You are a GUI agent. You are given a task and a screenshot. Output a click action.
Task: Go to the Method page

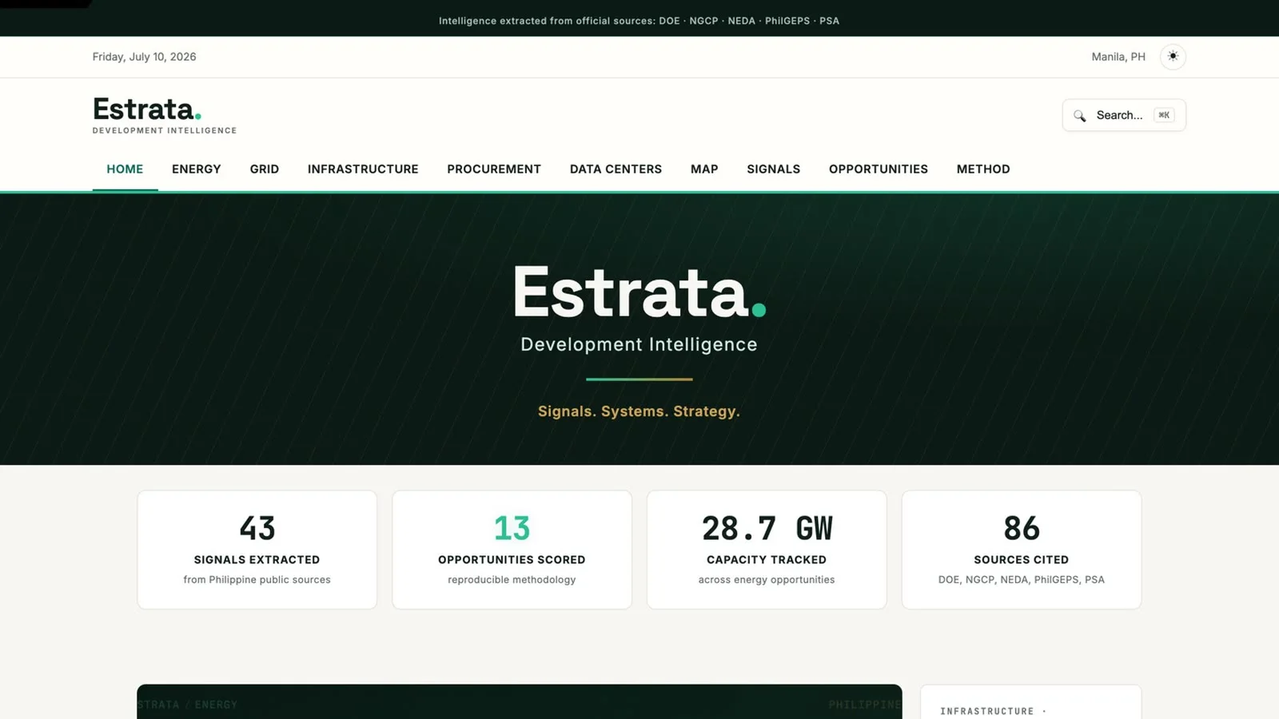pos(983,169)
